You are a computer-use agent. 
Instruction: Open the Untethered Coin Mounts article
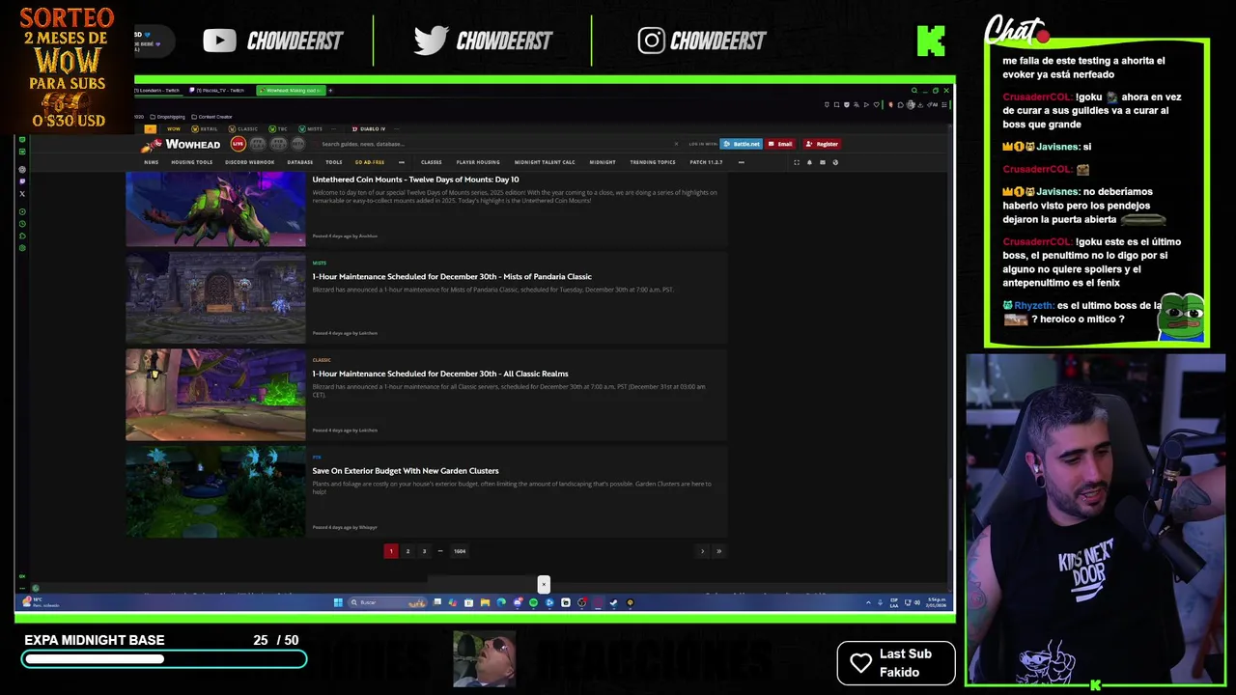tap(415, 180)
